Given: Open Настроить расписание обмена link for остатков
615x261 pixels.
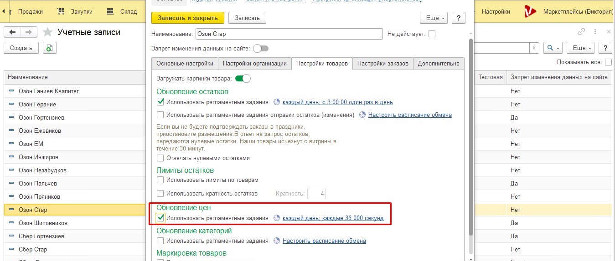Looking at the screenshot, I should (x=410, y=115).
